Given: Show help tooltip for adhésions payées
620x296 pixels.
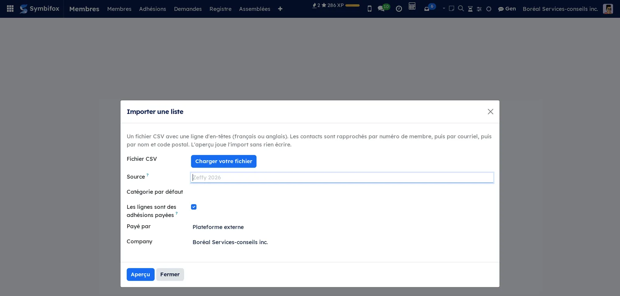Looking at the screenshot, I should coord(176,213).
